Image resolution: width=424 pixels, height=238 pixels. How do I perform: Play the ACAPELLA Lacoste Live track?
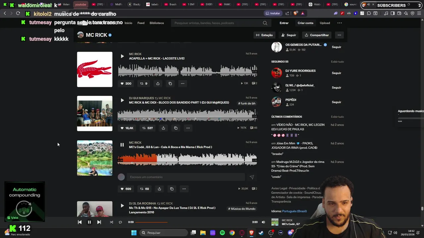tap(122, 56)
